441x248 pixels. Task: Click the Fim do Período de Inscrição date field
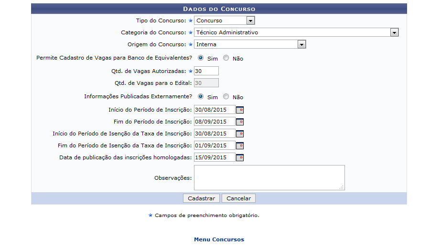[214, 122]
